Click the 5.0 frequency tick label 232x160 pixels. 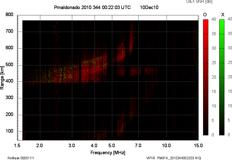coord(111,145)
